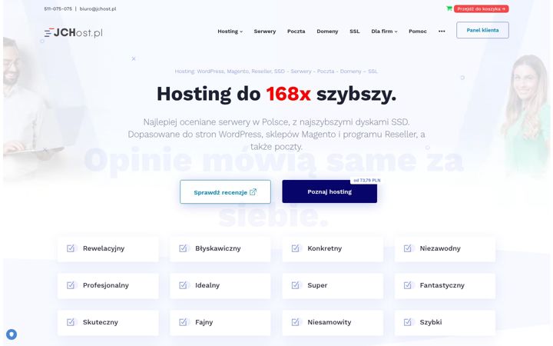Open the Pomoc help page
Image resolution: width=553 pixels, height=346 pixels.
(418, 31)
